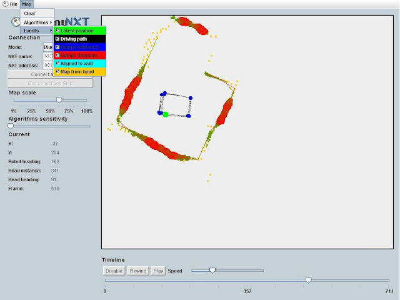Click the Disable timeline button

pos(114,271)
